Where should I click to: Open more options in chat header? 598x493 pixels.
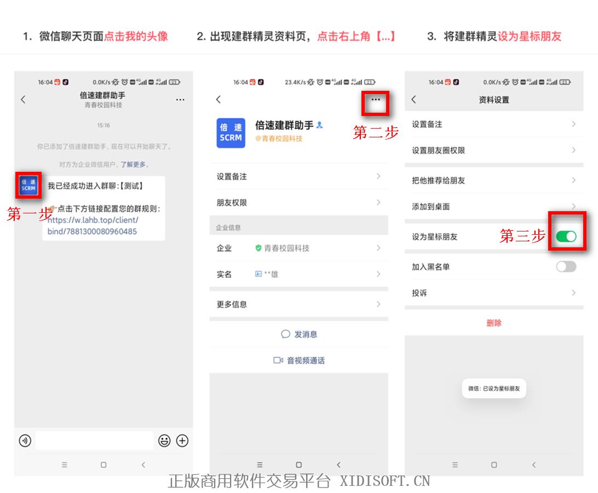point(180,100)
